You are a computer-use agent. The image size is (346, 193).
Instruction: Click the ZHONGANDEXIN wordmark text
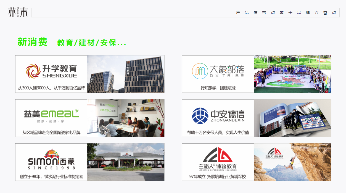228,120
